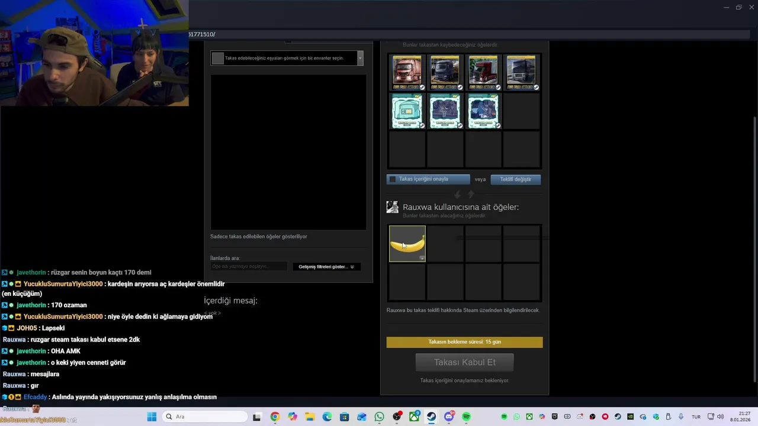Select the third Euro Truck item card
758x426 pixels.
tap(483, 72)
